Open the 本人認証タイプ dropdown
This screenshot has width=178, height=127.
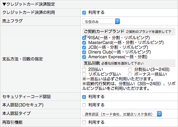122,114
